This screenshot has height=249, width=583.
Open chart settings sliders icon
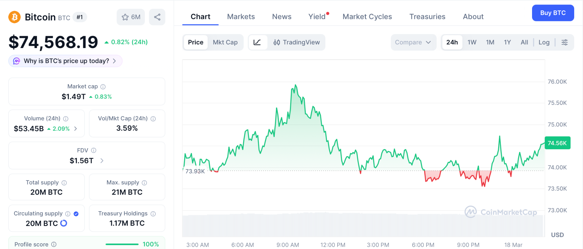564,42
